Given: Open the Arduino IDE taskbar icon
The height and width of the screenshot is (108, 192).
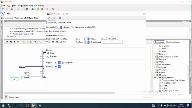Looking at the screenshot, I should tap(40, 105).
